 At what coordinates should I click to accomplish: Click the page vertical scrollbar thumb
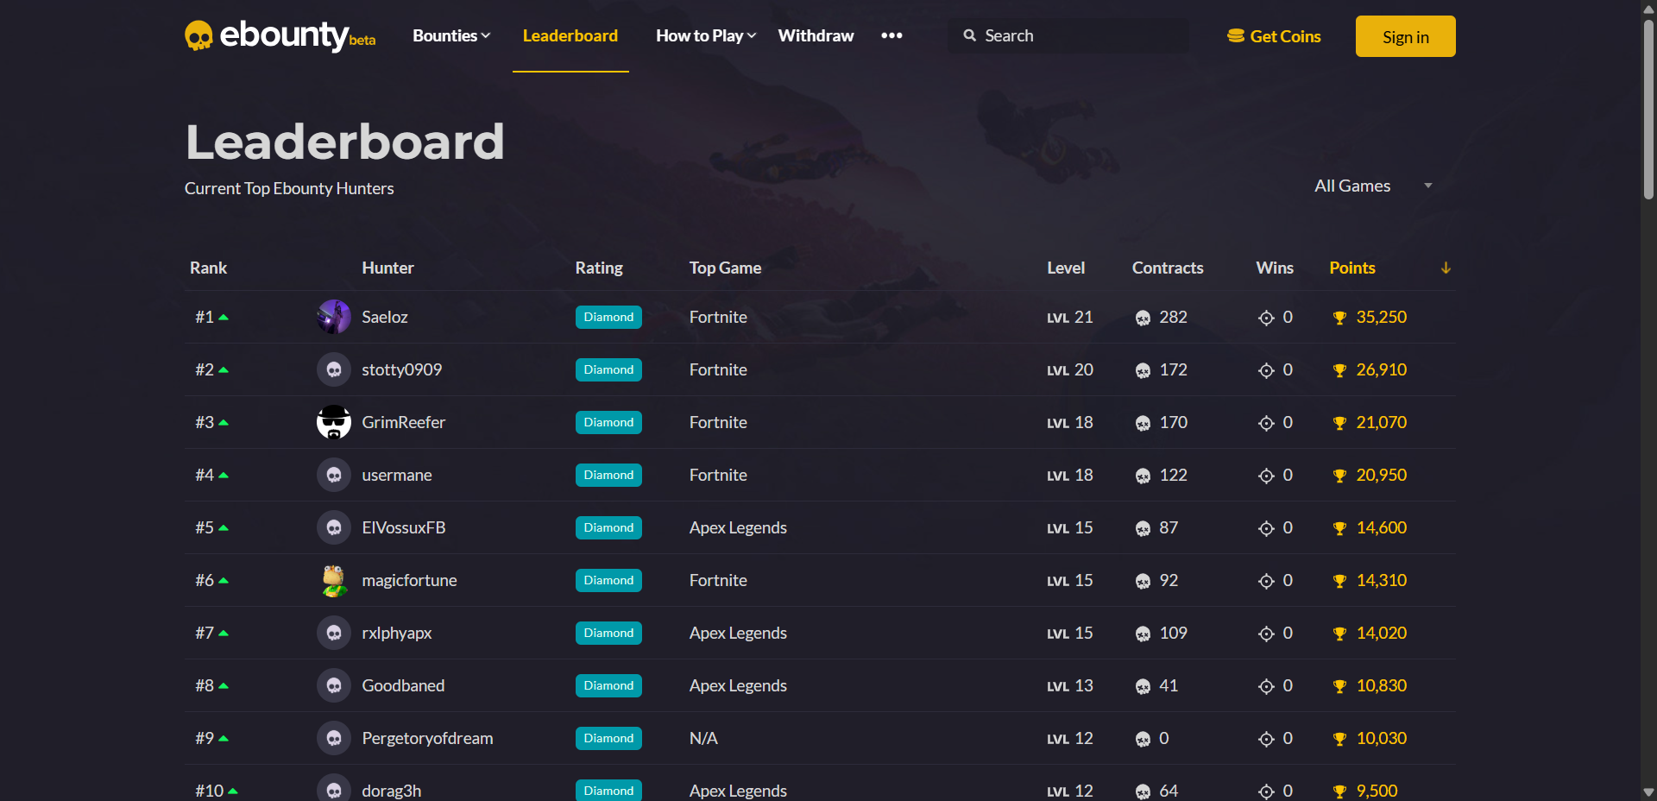pyautogui.click(x=1648, y=108)
